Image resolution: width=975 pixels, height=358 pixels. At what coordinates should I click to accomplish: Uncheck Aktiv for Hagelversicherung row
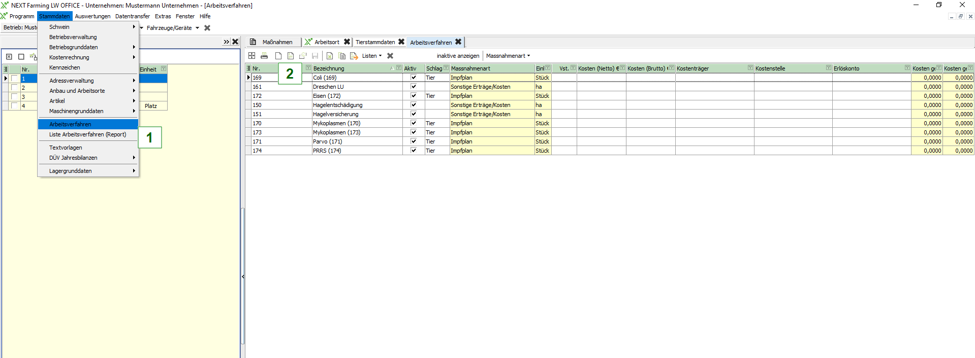coord(414,114)
